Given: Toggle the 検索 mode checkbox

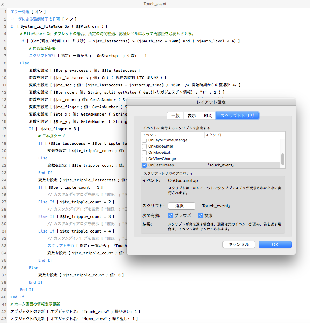Looking at the screenshot, I should pos(201,215).
